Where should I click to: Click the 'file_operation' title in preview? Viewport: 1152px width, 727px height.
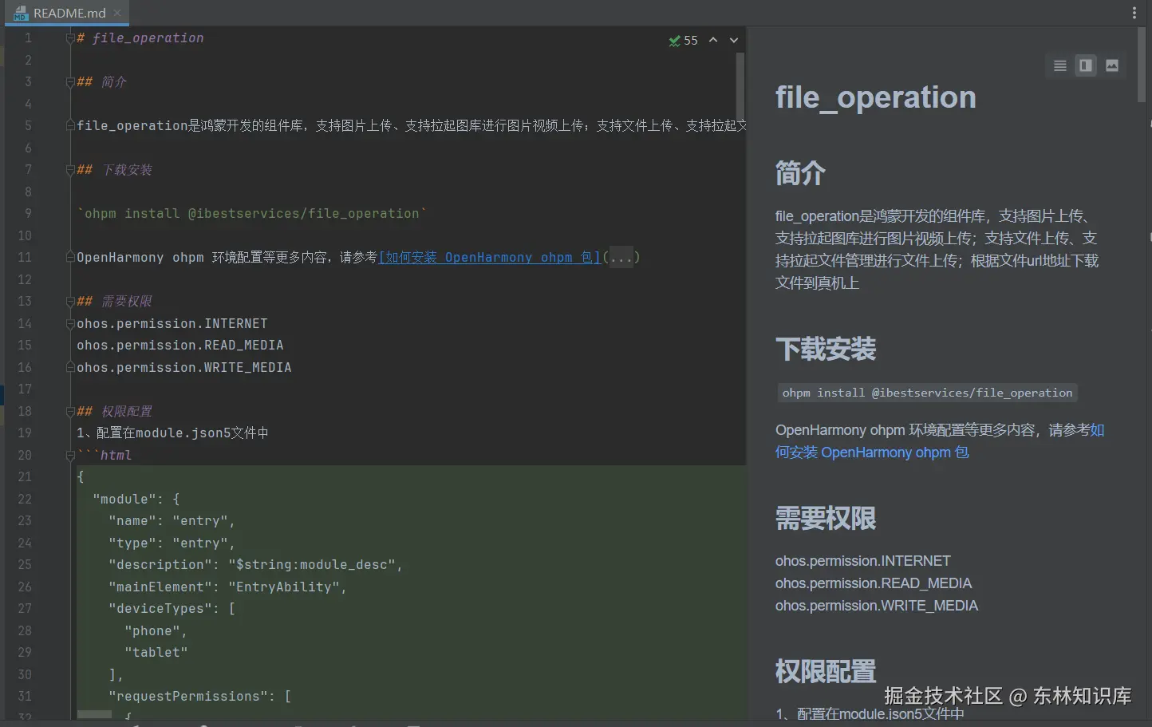coord(876,97)
